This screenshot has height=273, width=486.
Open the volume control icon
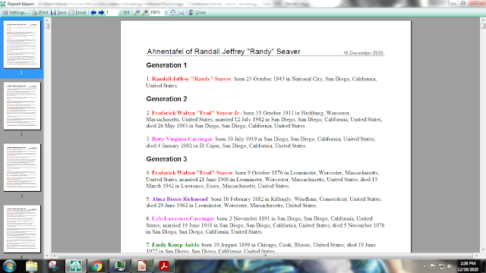pos(450,266)
